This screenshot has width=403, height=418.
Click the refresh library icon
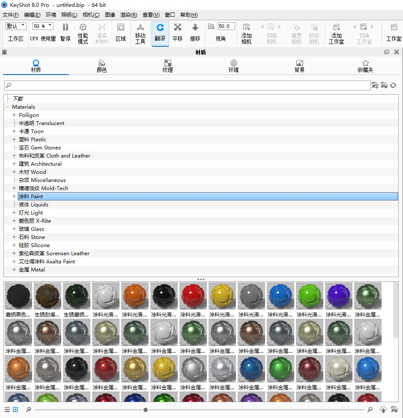tap(393, 86)
